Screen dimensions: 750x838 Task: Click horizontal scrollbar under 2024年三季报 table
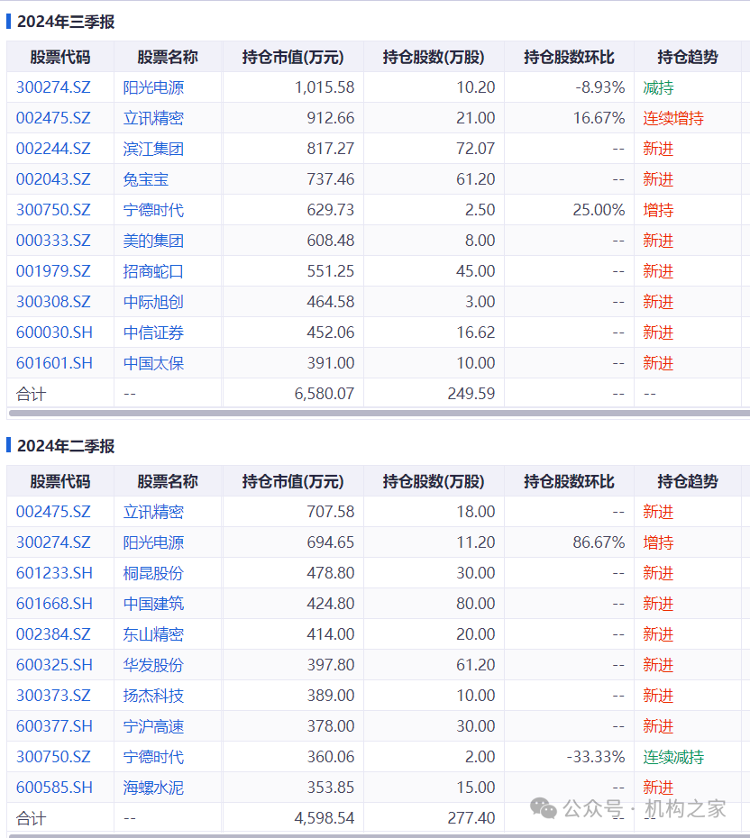coord(380,413)
